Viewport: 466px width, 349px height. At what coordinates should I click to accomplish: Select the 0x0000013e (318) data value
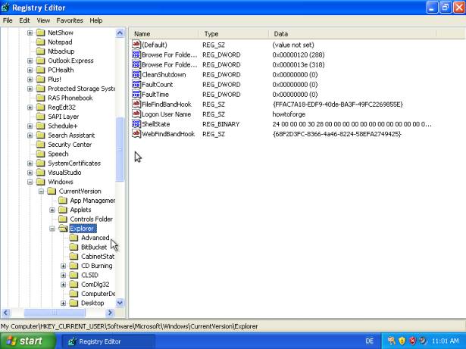click(x=299, y=65)
